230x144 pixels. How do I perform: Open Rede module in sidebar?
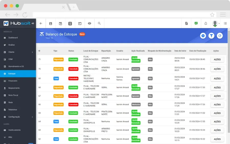18,103
